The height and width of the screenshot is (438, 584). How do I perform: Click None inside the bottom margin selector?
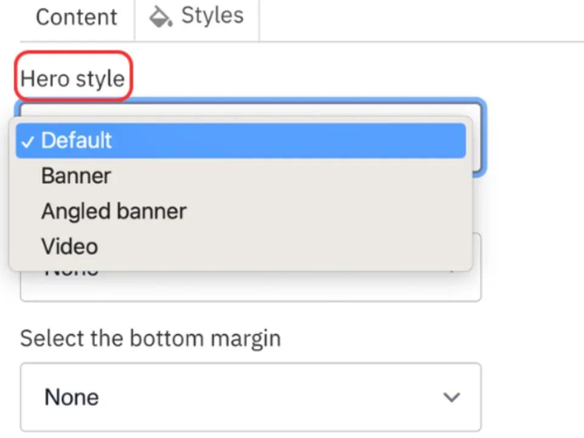(71, 397)
